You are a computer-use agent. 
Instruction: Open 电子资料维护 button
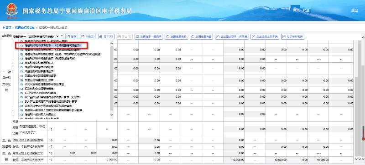(292, 36)
